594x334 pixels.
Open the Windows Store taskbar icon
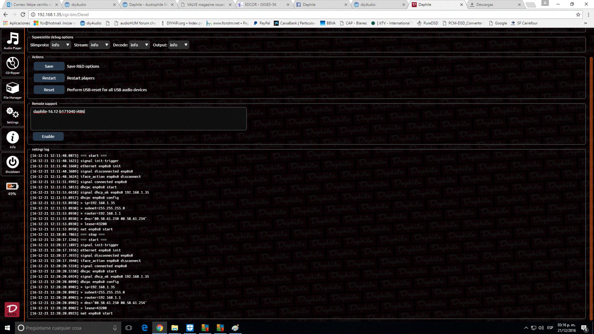(x=190, y=328)
